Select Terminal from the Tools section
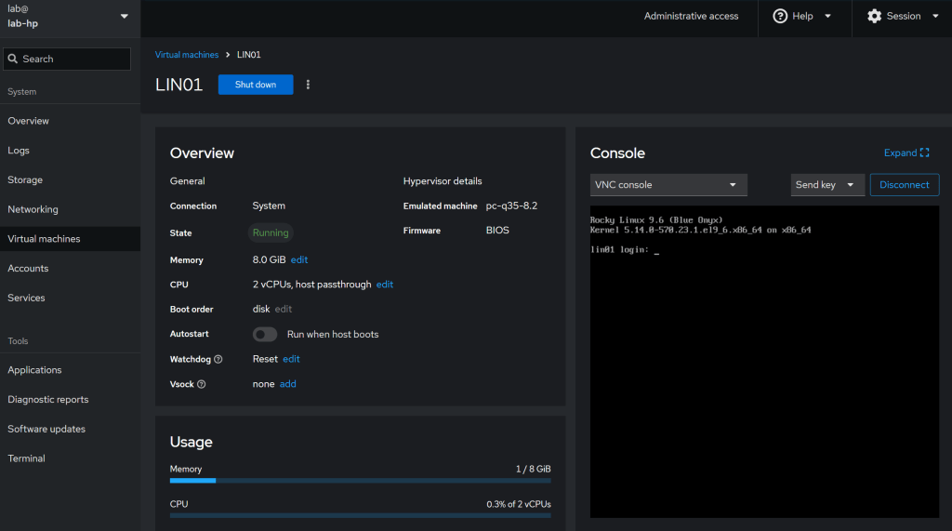 pos(26,458)
